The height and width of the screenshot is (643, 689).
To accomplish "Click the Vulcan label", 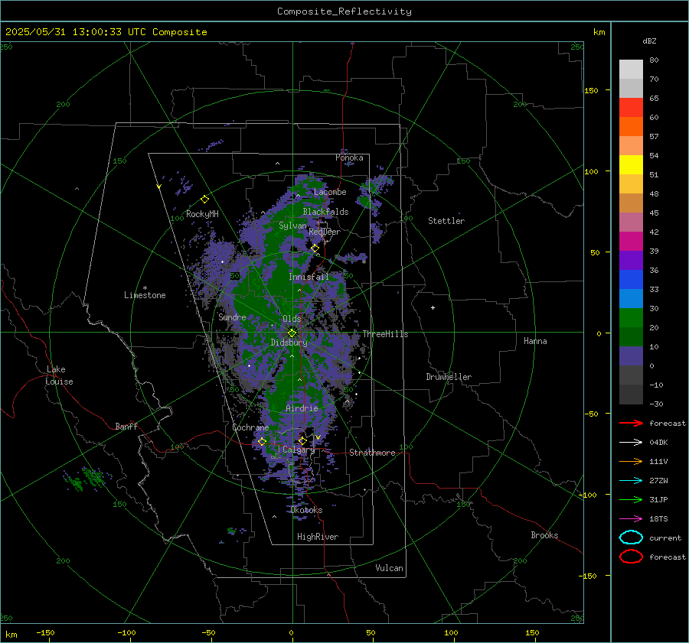I will [389, 568].
